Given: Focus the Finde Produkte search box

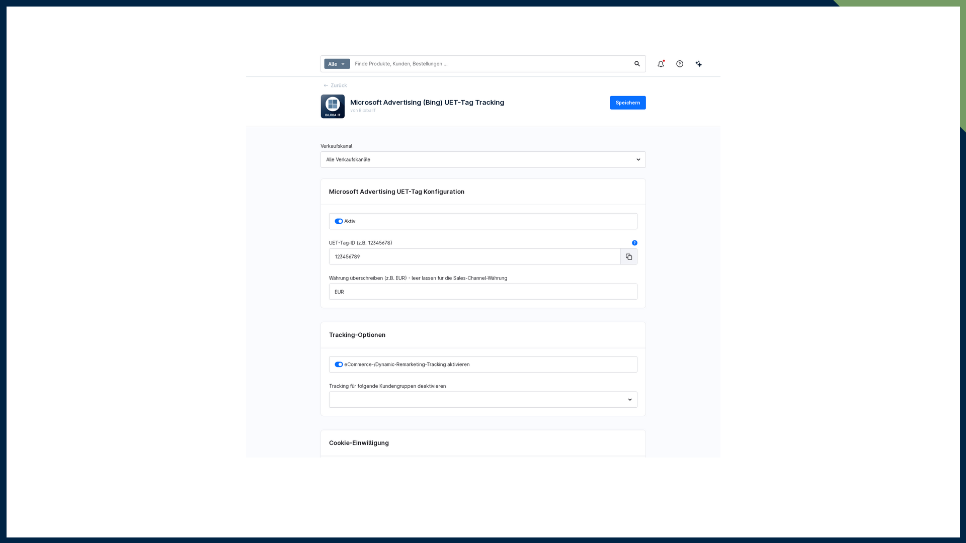Looking at the screenshot, I should [491, 64].
